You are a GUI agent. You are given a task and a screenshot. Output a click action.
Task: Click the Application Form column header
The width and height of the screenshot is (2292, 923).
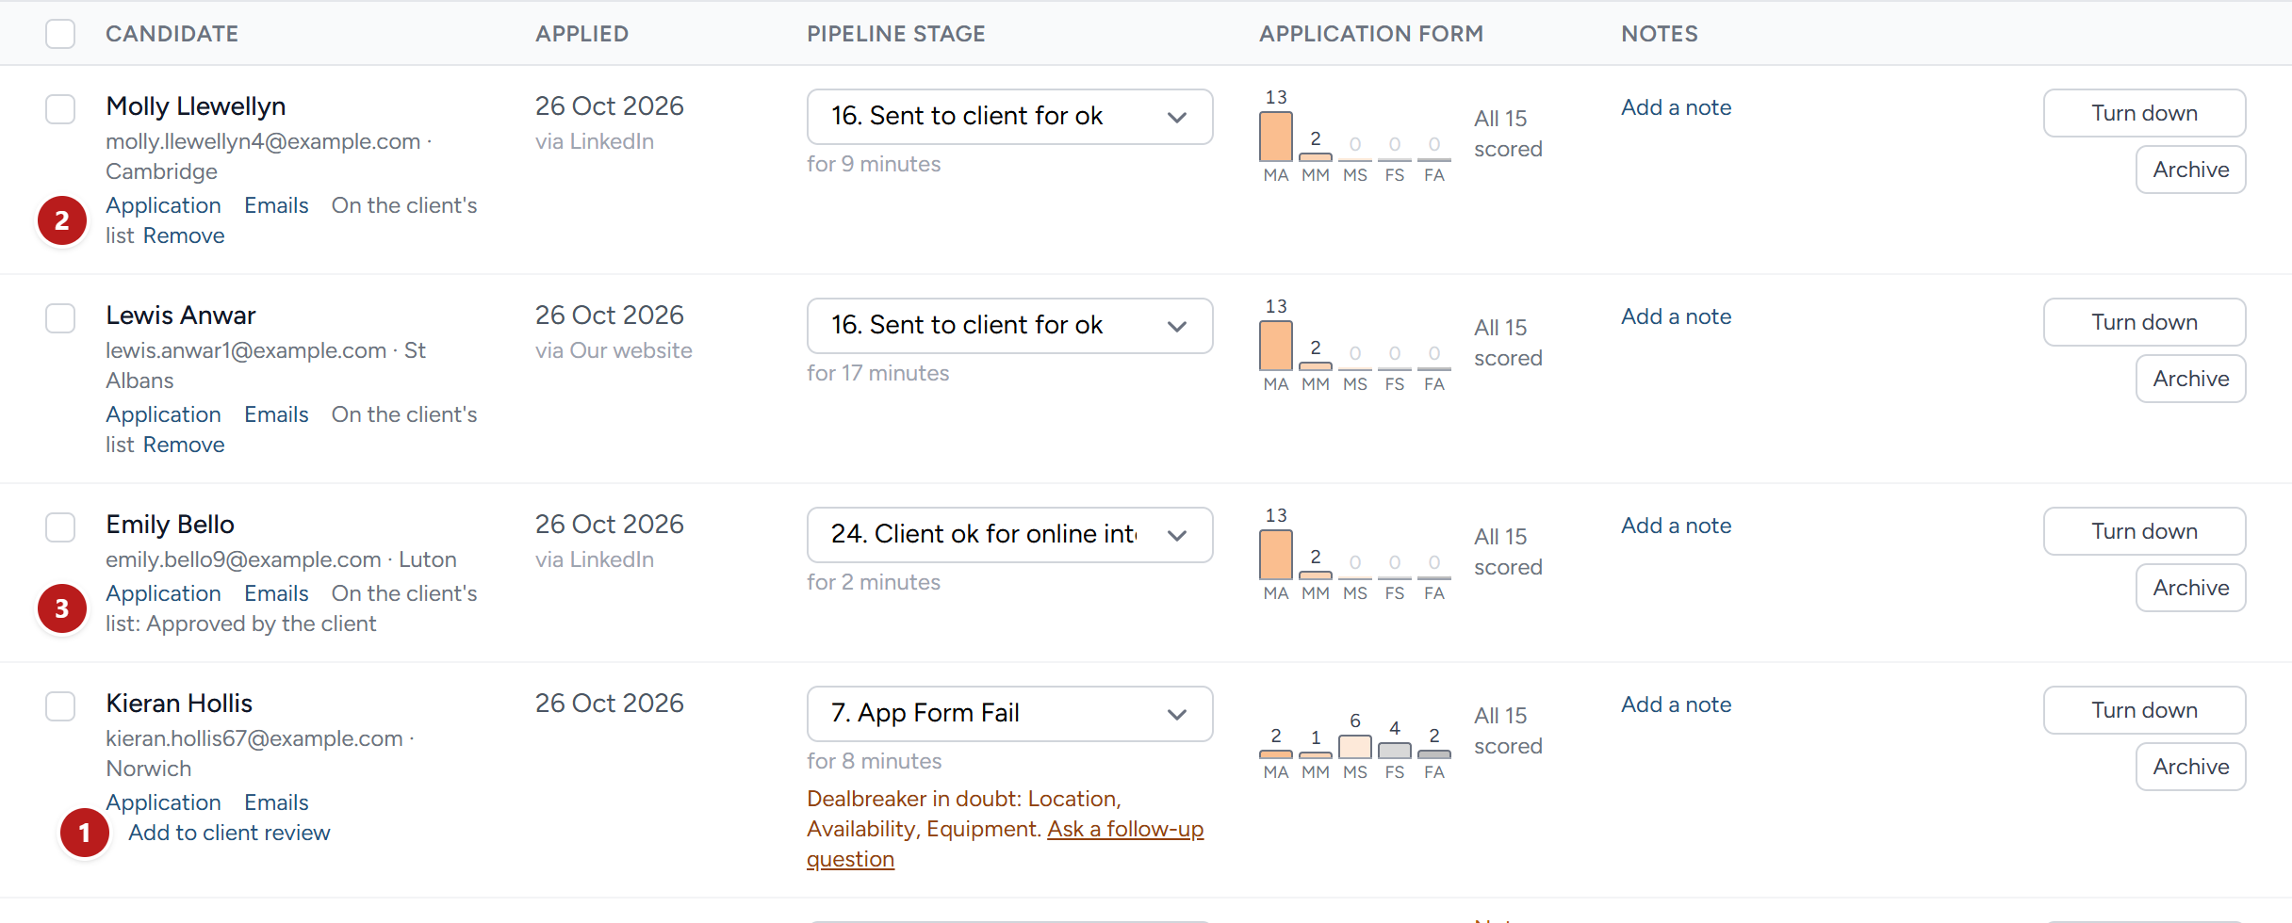1370,34
